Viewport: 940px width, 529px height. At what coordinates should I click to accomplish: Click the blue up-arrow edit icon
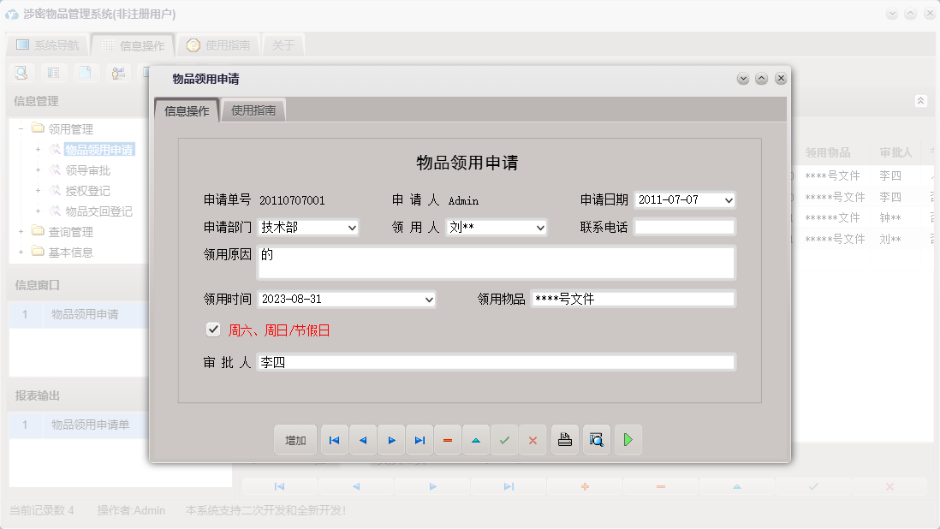pos(476,439)
